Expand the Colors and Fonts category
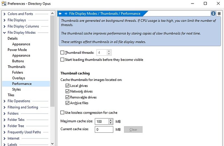The image size is (224, 146). [x=5, y=14]
